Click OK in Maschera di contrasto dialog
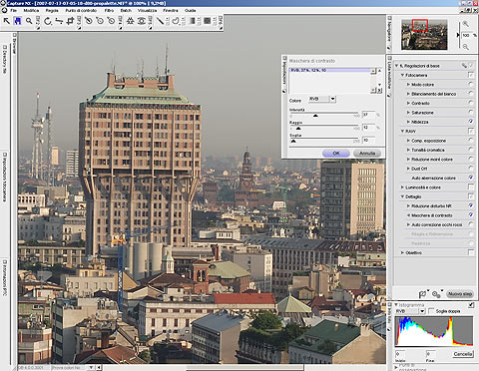This screenshot has height=371, width=479. (336, 154)
